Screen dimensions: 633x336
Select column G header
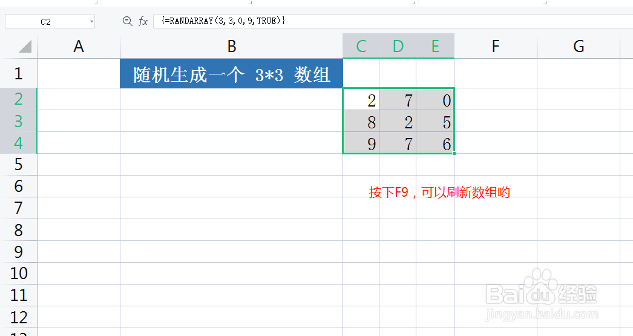coord(578,47)
